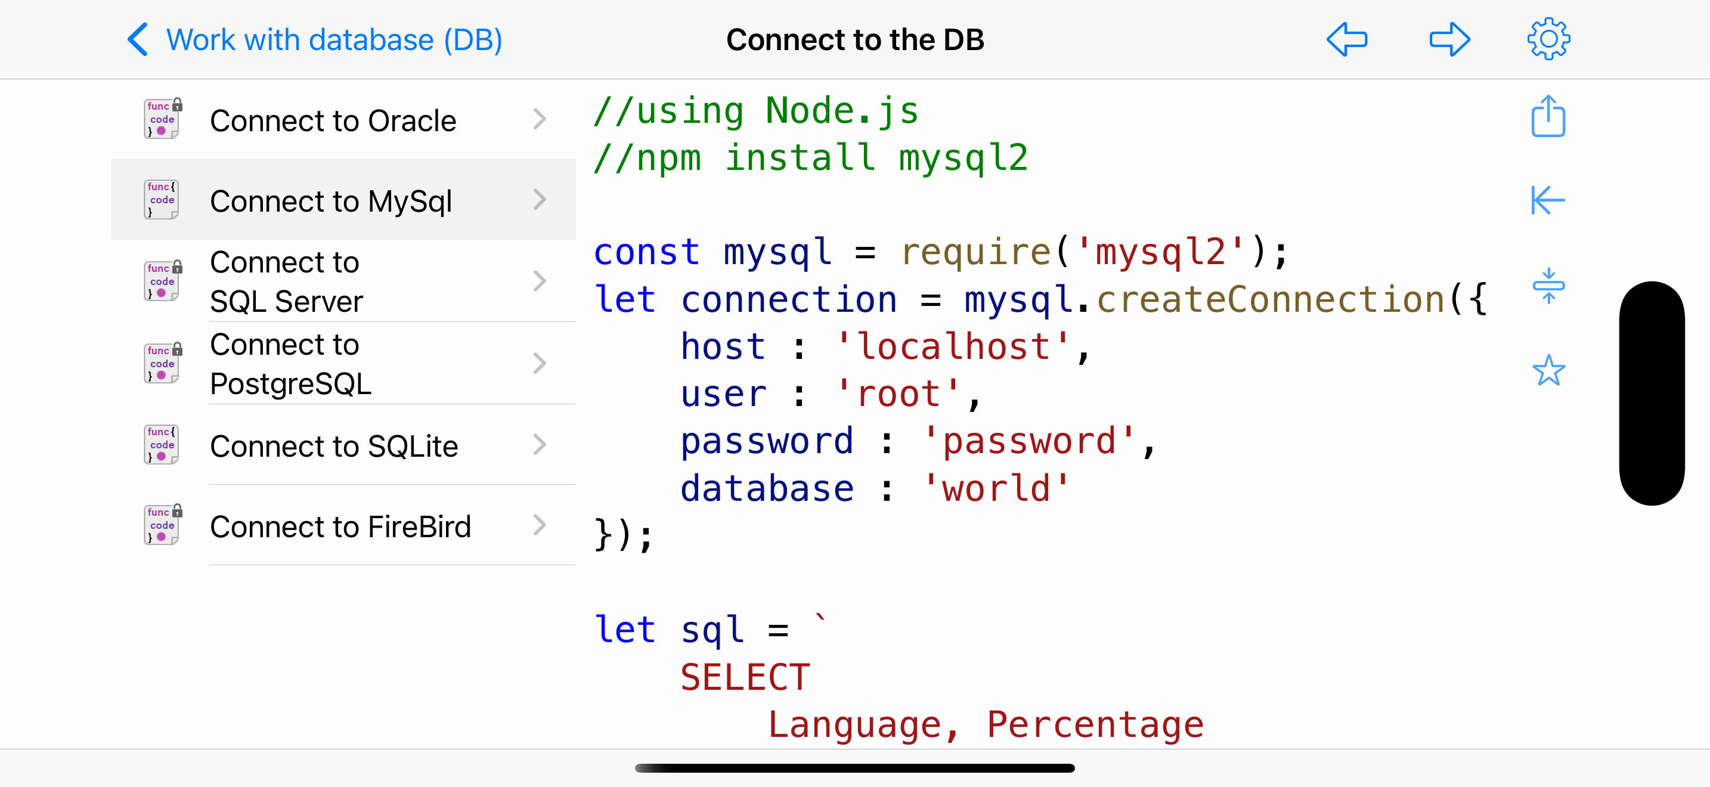1710x787 pixels.
Task: Open Connect to SQL Server via its chevron
Action: tap(540, 281)
